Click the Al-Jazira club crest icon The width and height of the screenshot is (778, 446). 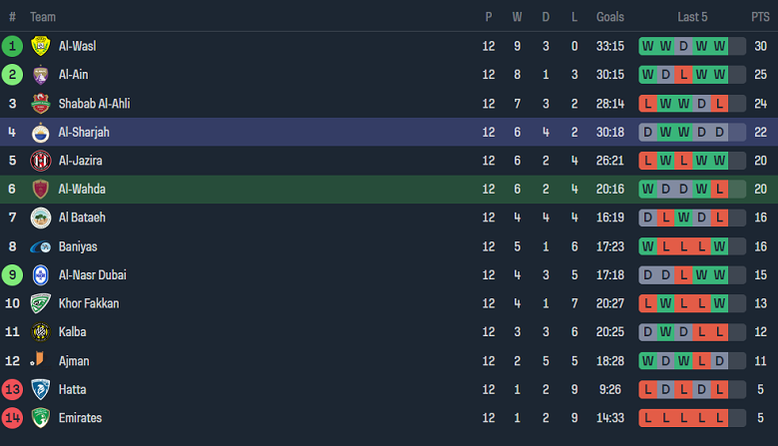pyautogui.click(x=40, y=161)
